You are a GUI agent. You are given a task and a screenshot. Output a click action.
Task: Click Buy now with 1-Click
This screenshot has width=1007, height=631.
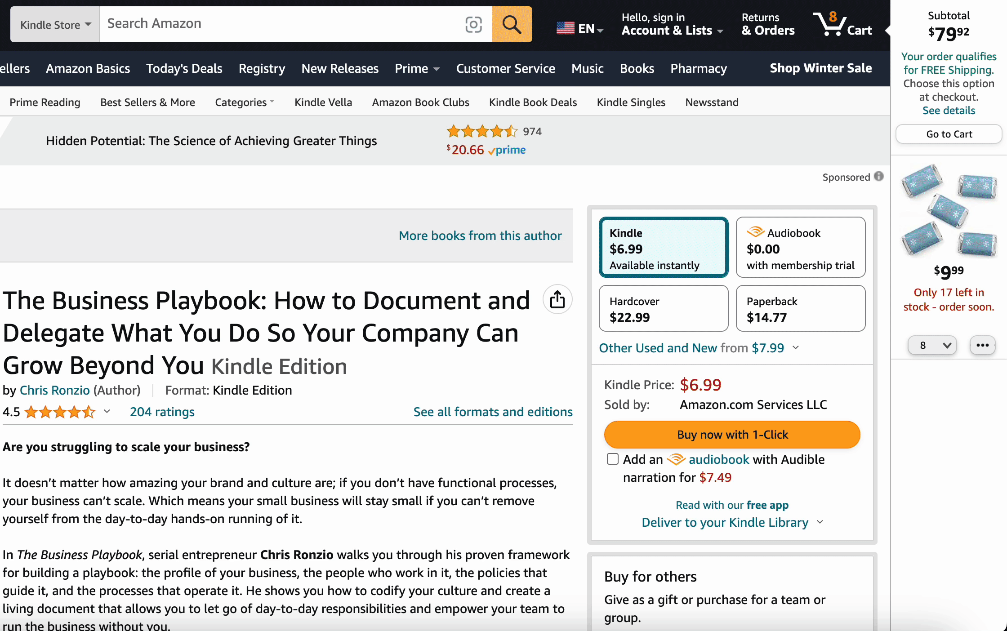click(732, 435)
